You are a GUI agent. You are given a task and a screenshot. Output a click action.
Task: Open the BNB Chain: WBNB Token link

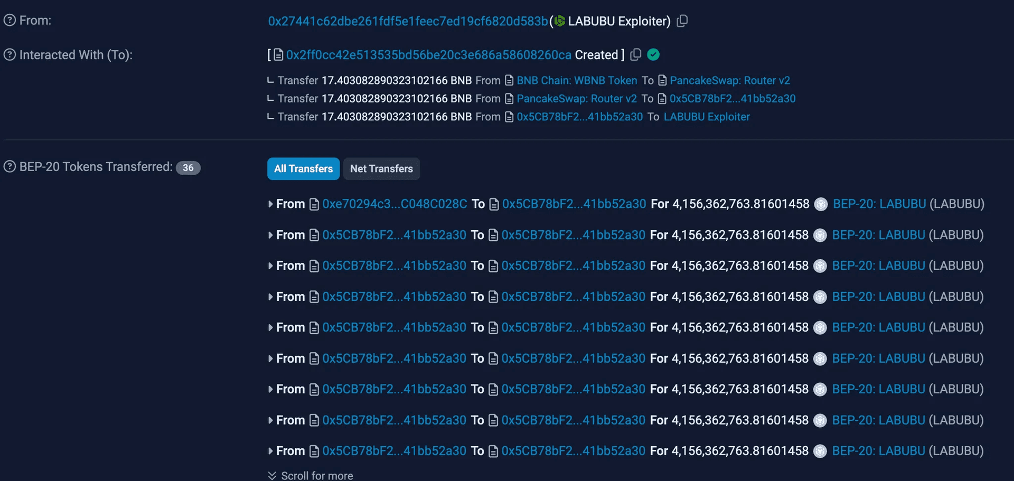[577, 80]
